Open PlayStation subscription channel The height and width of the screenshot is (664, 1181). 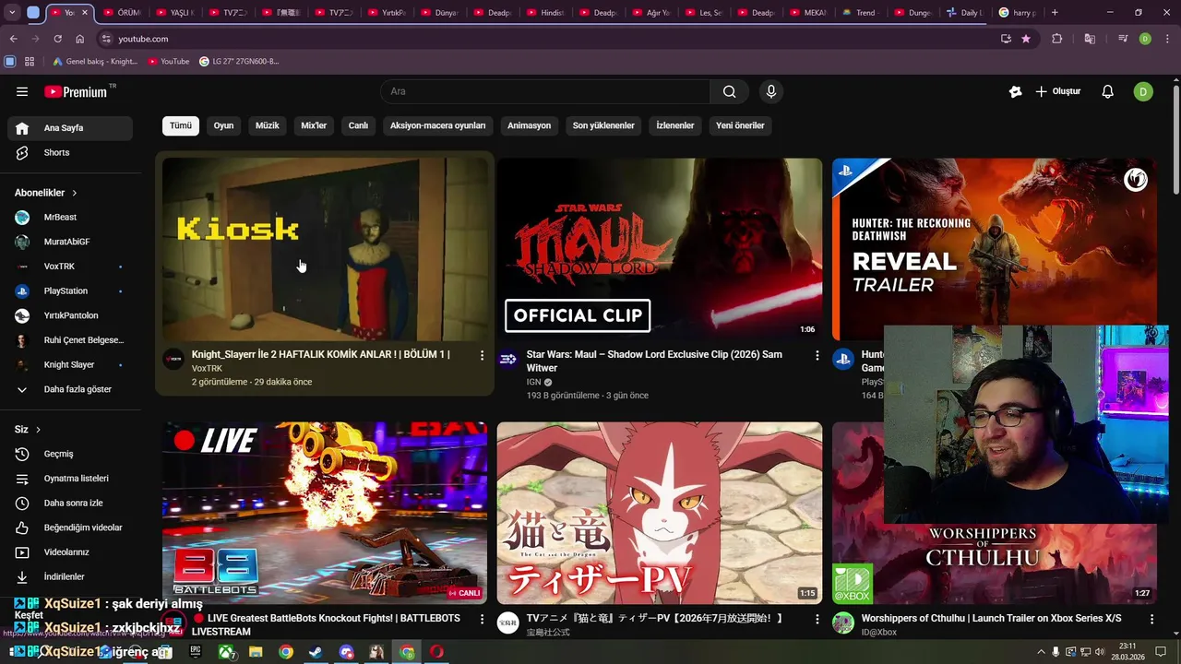click(x=70, y=290)
